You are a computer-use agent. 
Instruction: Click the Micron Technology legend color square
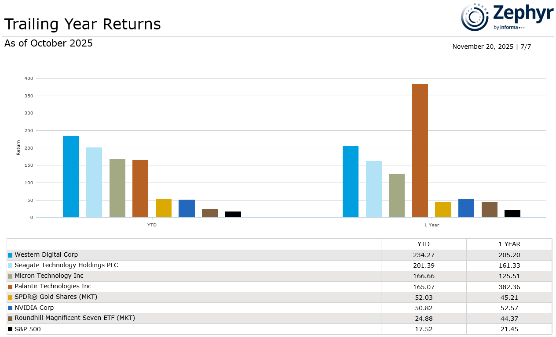point(10,276)
